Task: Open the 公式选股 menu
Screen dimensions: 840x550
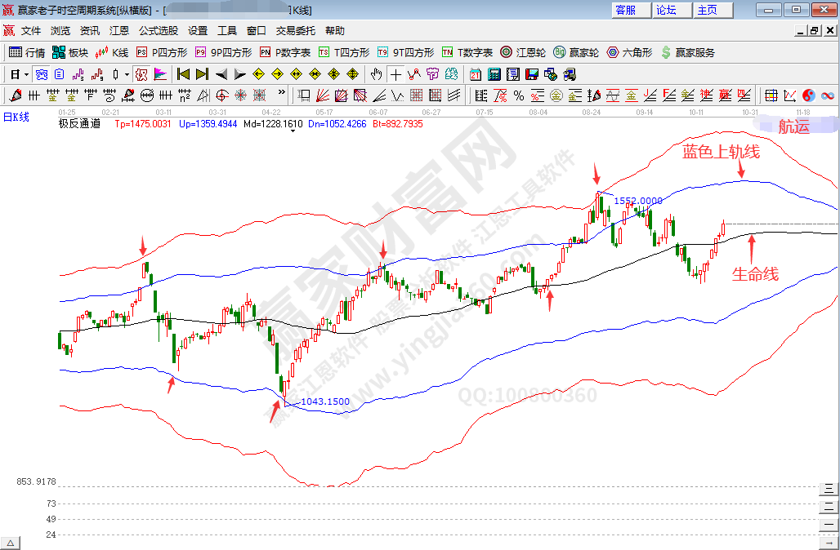Action: tap(158, 31)
